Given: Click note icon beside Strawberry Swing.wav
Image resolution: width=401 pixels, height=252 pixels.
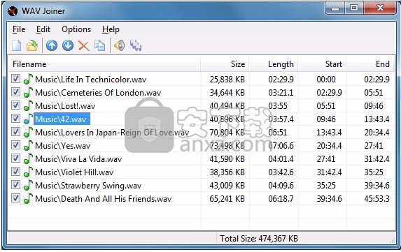Looking at the screenshot, I should [28, 185].
